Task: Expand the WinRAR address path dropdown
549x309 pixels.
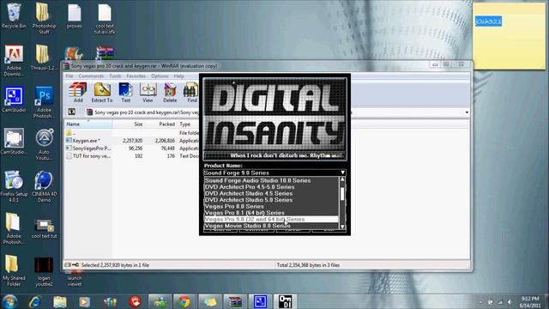Action: pyautogui.click(x=467, y=112)
